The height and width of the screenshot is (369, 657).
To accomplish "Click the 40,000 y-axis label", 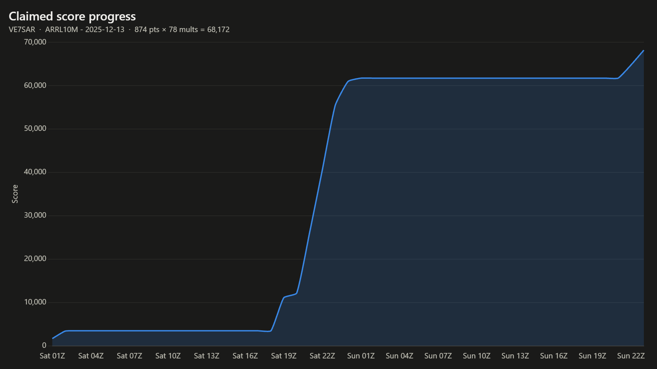I will coord(35,172).
